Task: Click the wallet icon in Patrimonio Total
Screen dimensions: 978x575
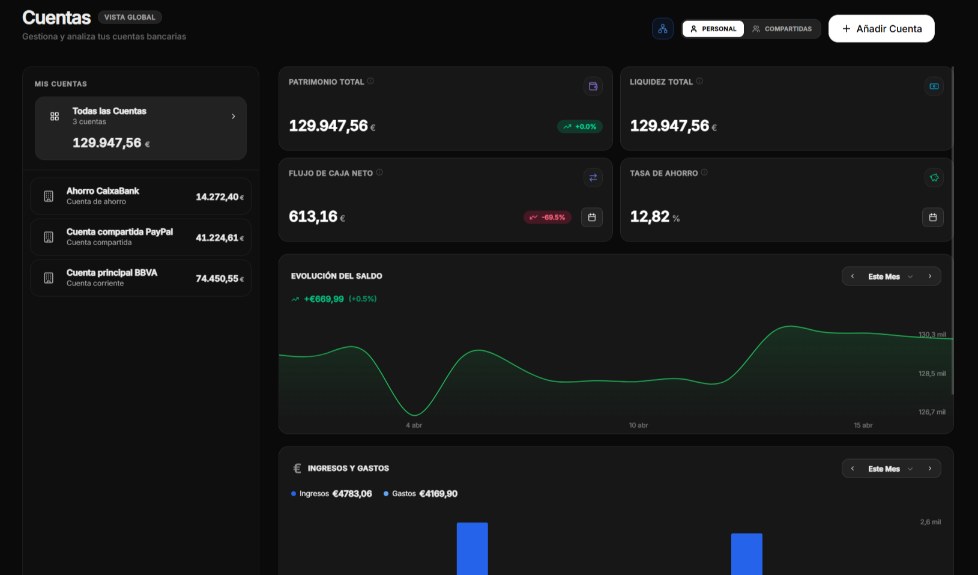Action: 593,86
